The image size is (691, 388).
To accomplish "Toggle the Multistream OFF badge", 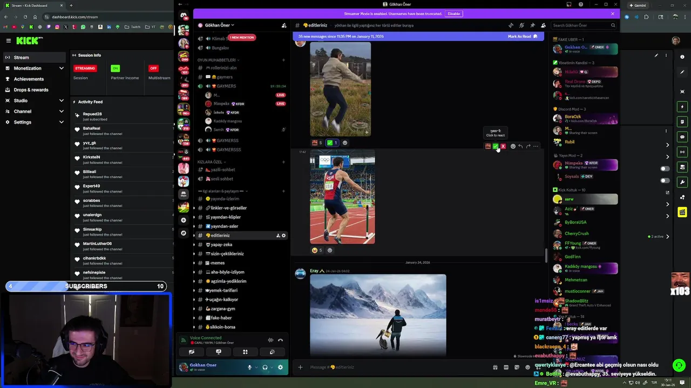I will tap(153, 68).
